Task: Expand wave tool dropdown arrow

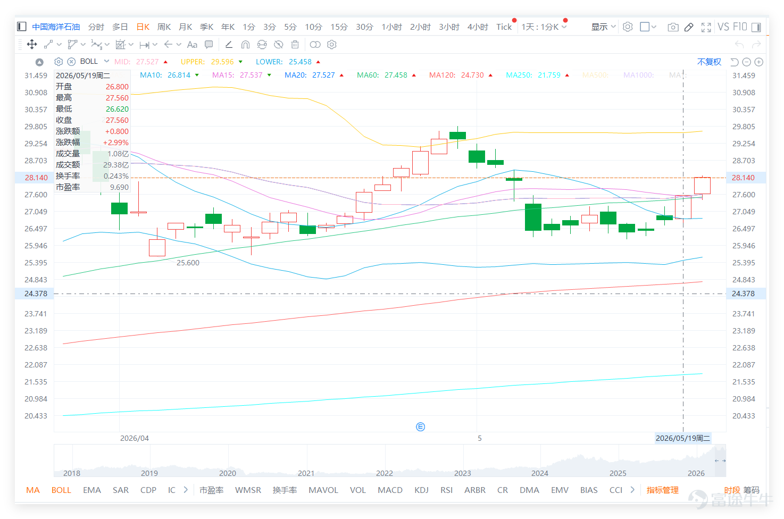Action: [x=107, y=45]
